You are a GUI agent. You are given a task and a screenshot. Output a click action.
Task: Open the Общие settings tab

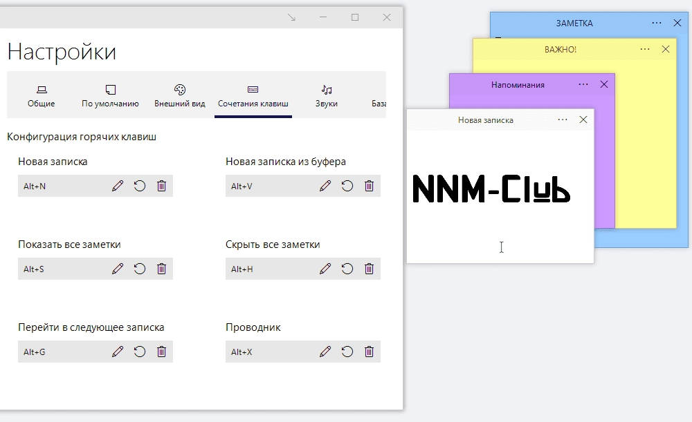tap(42, 96)
